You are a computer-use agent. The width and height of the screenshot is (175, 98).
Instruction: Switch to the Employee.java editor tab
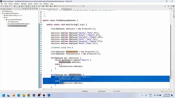click(66, 9)
